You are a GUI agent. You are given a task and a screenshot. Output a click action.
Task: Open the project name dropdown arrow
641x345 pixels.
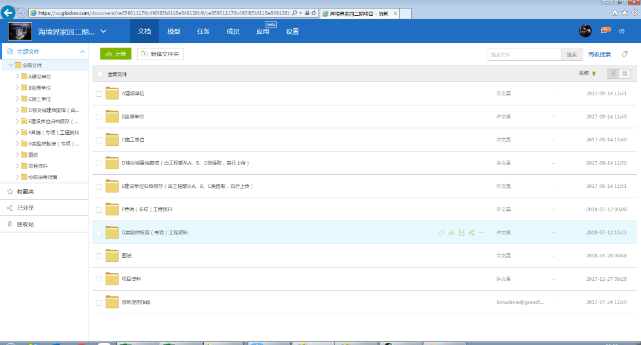point(104,31)
